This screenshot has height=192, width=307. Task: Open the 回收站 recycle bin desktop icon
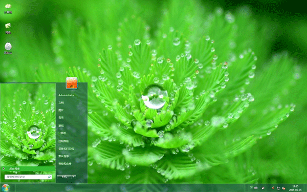coord(8,48)
